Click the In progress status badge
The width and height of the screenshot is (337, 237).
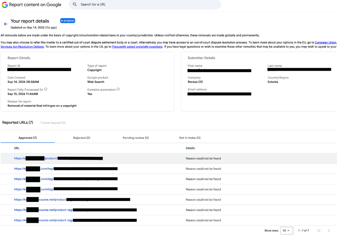67,20
